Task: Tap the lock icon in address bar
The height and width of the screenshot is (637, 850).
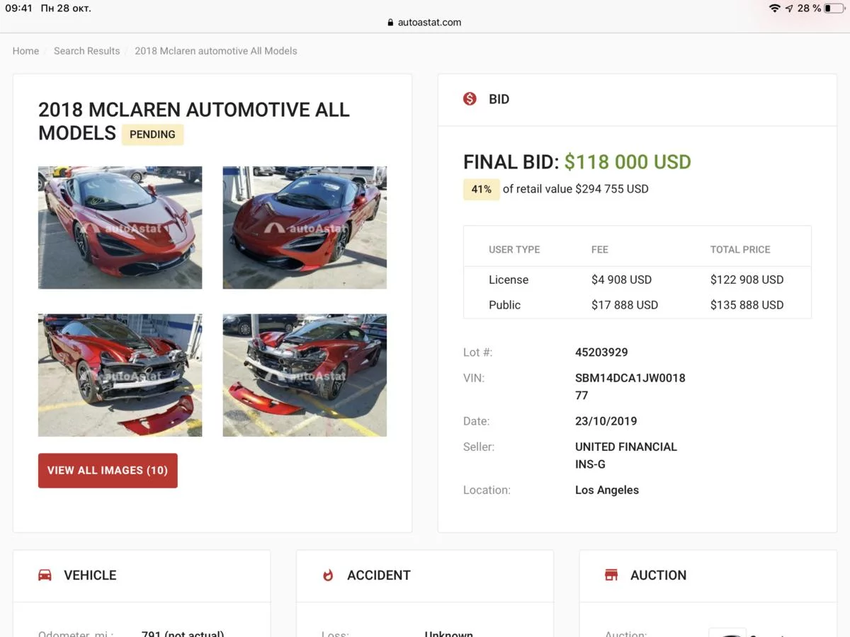Action: [x=390, y=23]
